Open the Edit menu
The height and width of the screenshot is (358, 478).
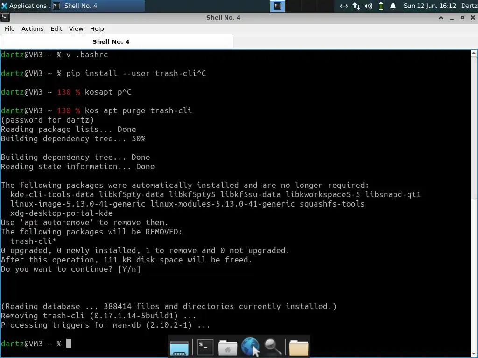(56, 28)
